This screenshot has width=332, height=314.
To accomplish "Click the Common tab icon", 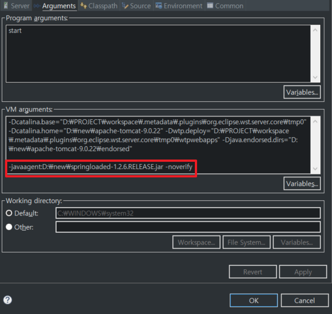I will pyautogui.click(x=210, y=6).
